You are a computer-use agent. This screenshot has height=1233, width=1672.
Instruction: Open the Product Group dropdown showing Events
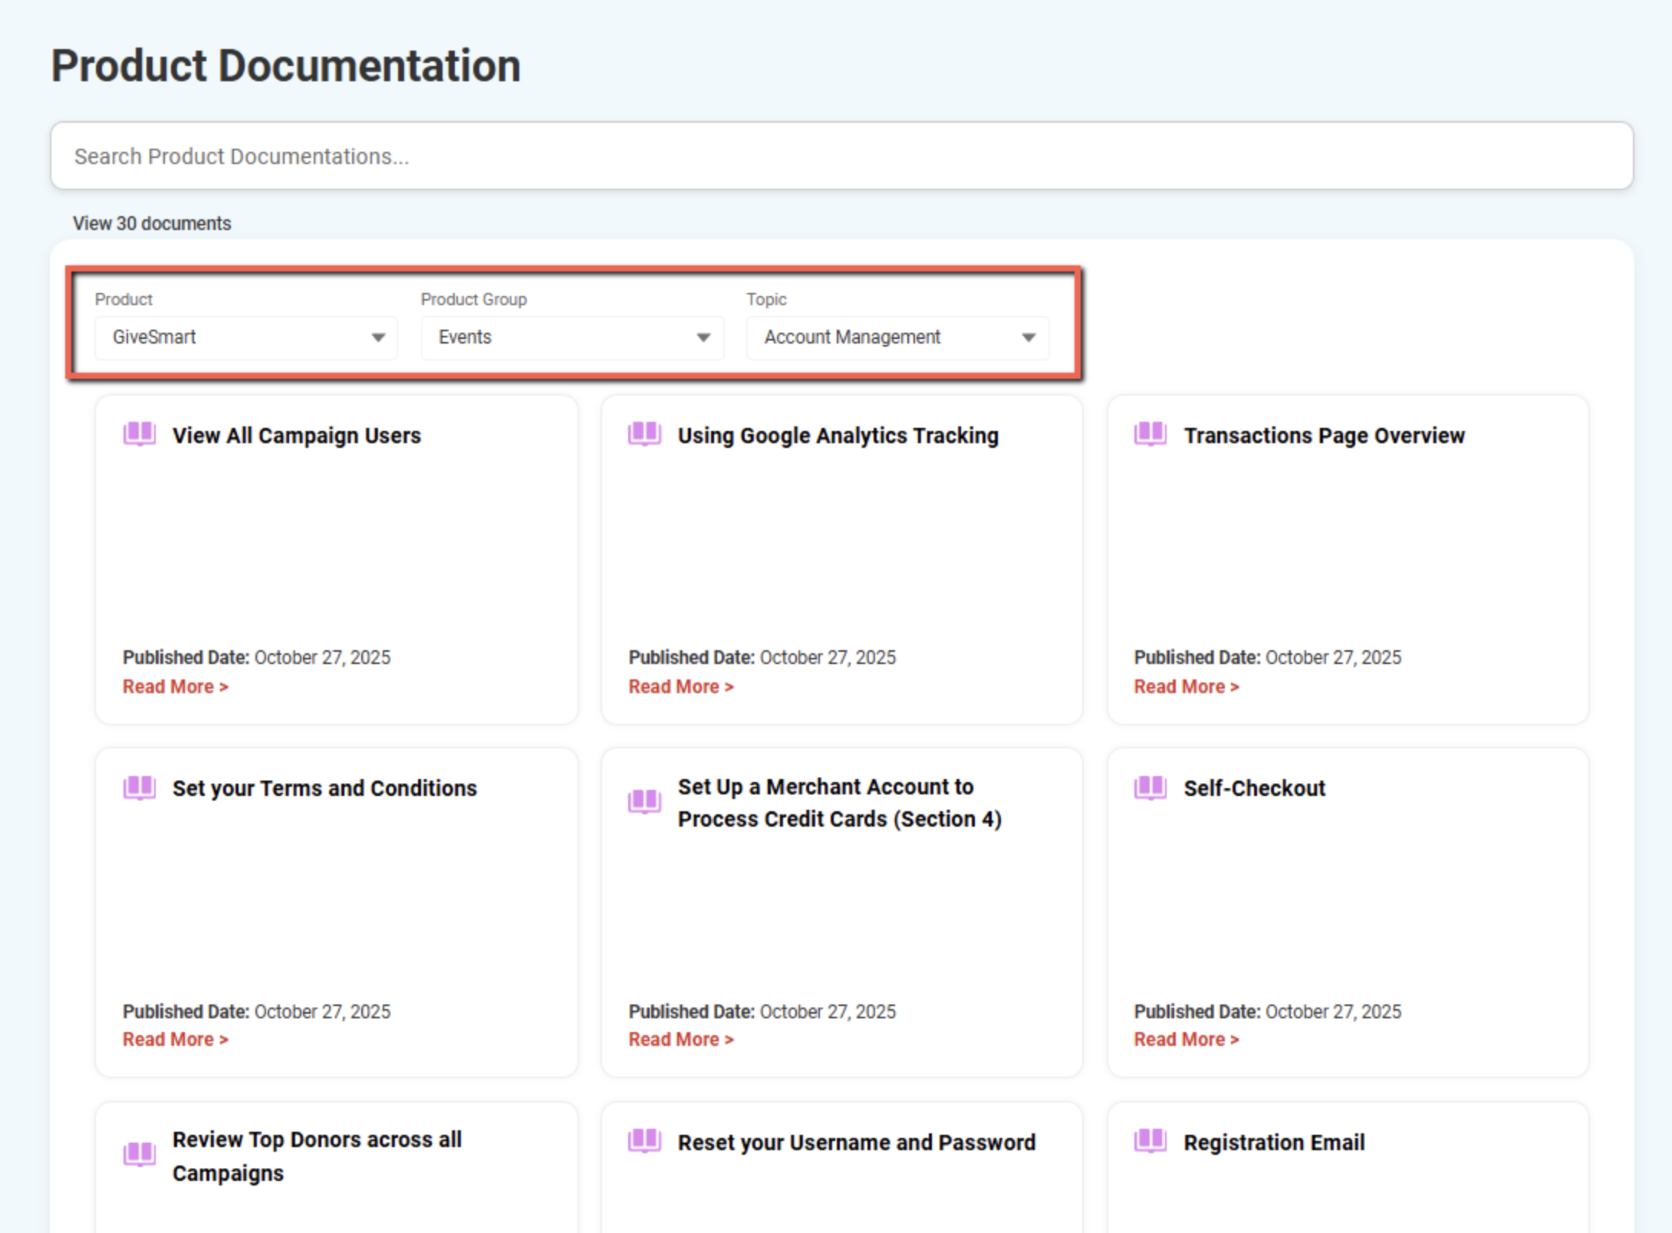coord(572,337)
